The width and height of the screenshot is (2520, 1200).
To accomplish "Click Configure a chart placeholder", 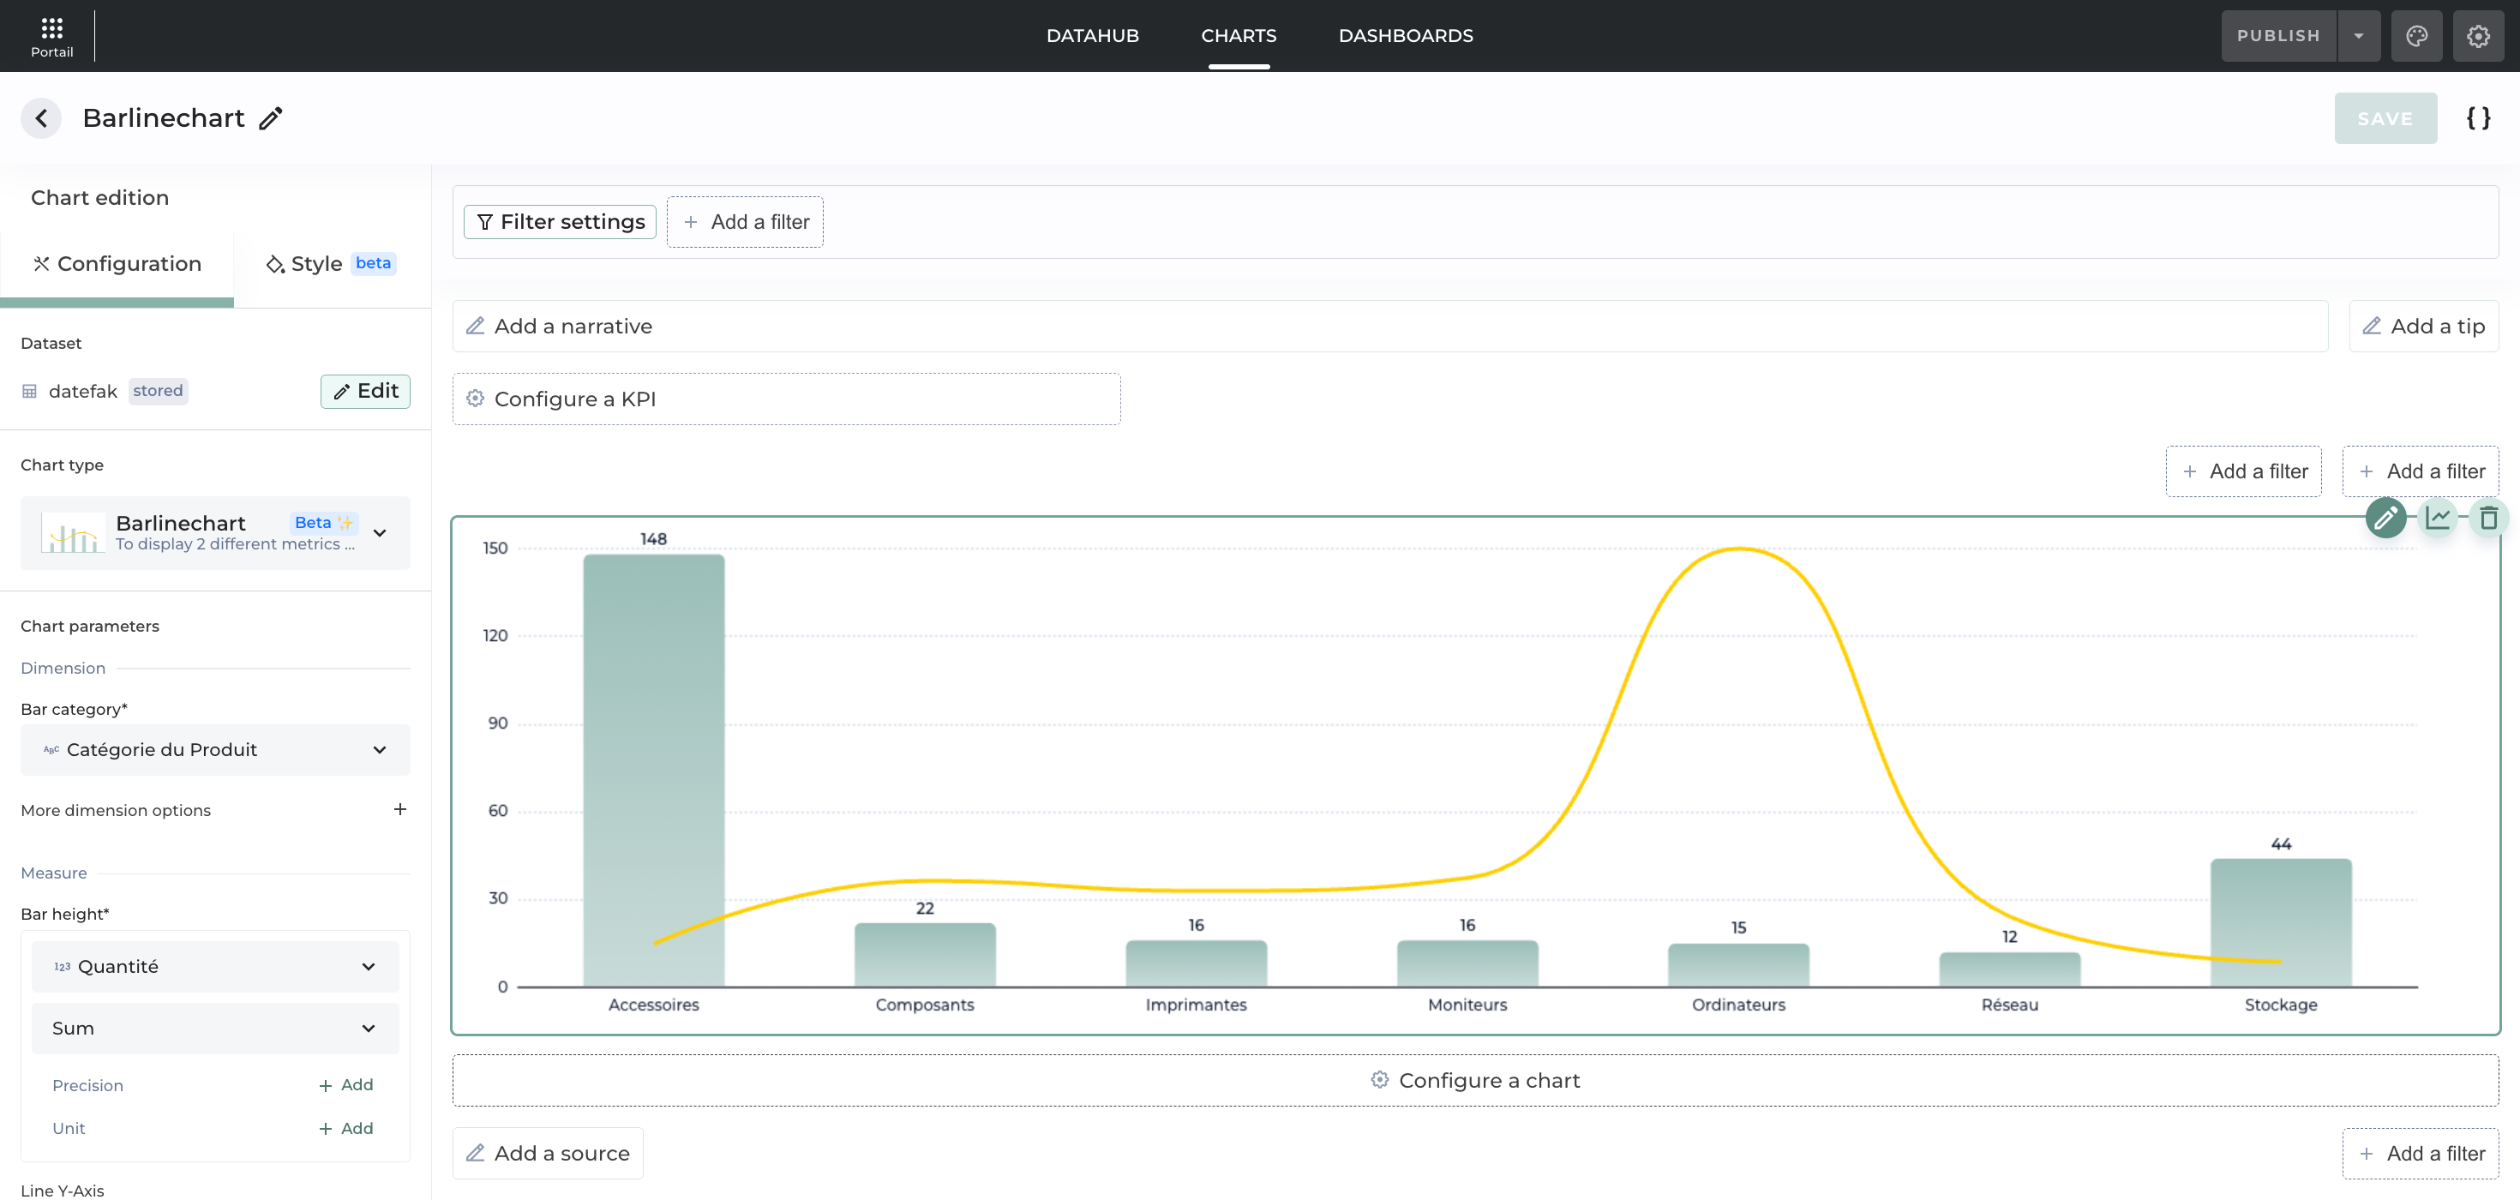I will [x=1475, y=1081].
